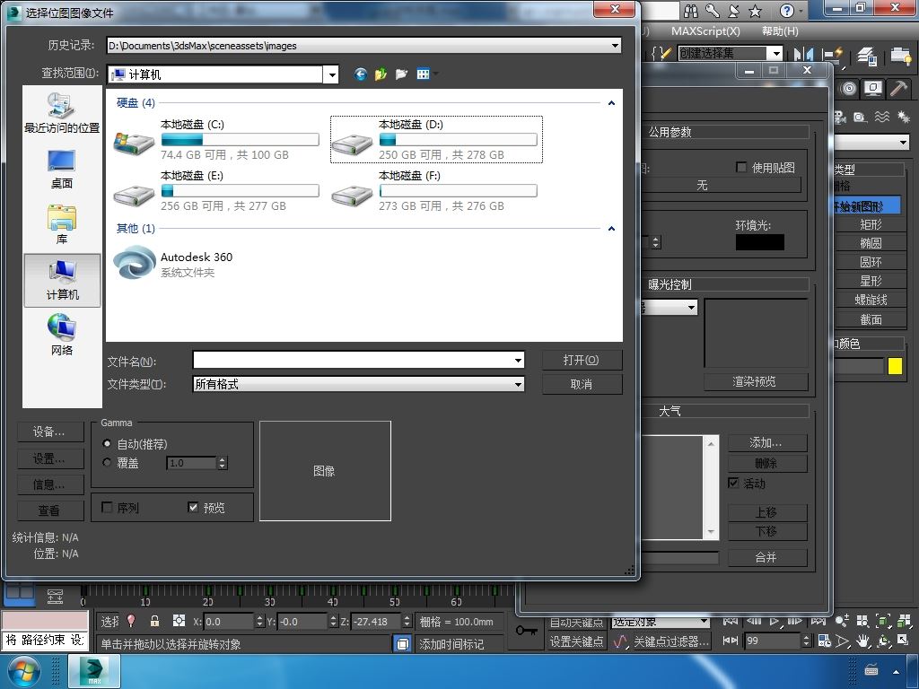
Task: Open Libraries (库) in the sidebar
Action: (62, 224)
